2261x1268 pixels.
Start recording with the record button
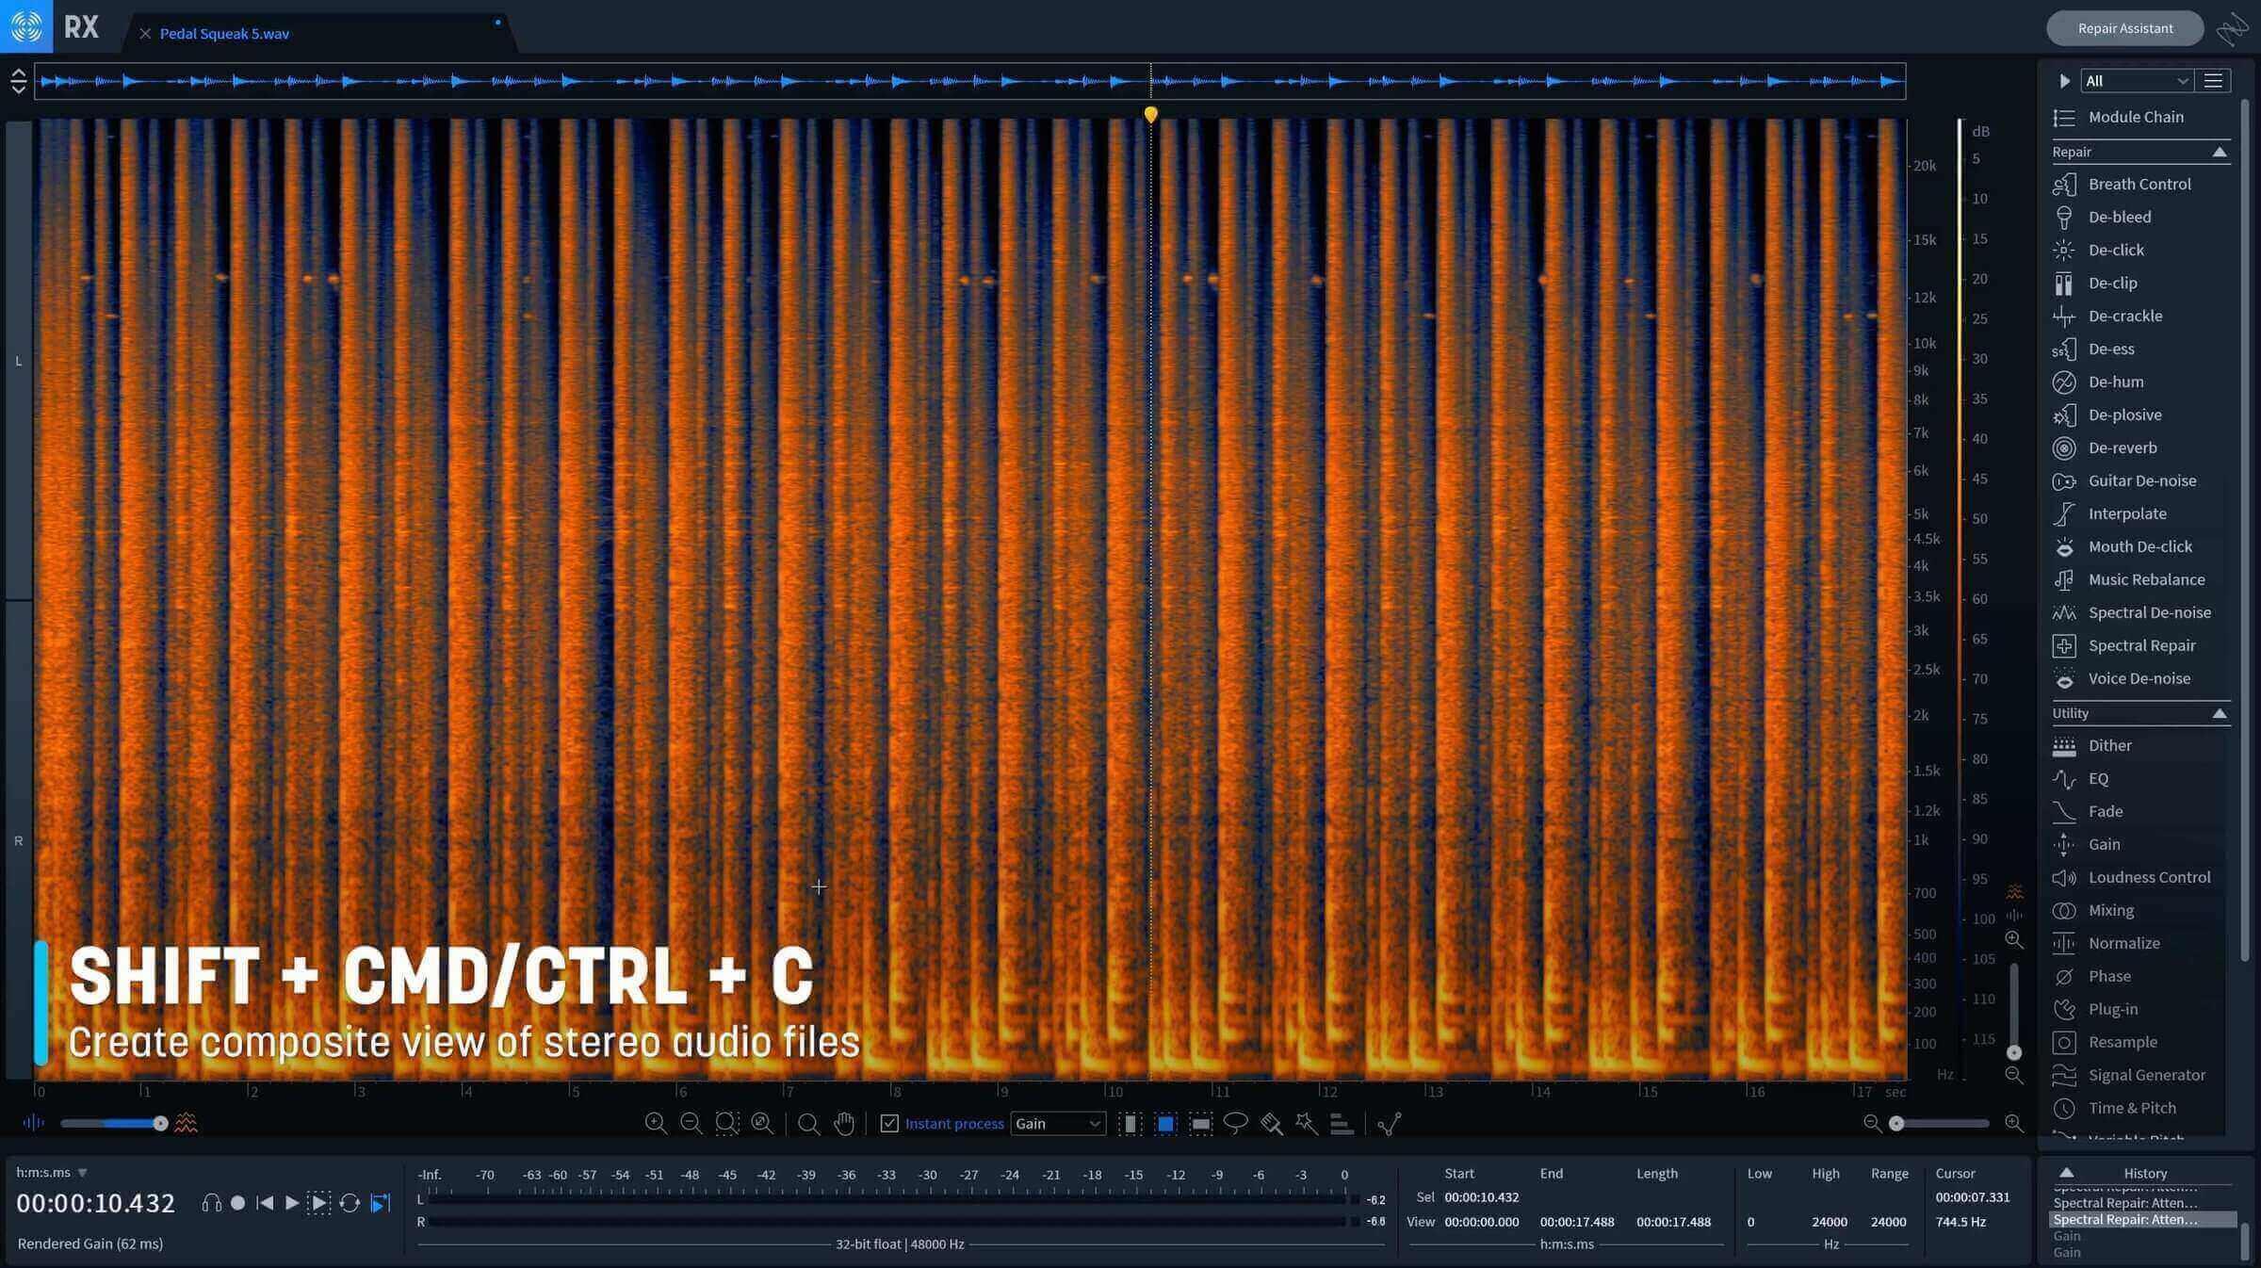238,1203
